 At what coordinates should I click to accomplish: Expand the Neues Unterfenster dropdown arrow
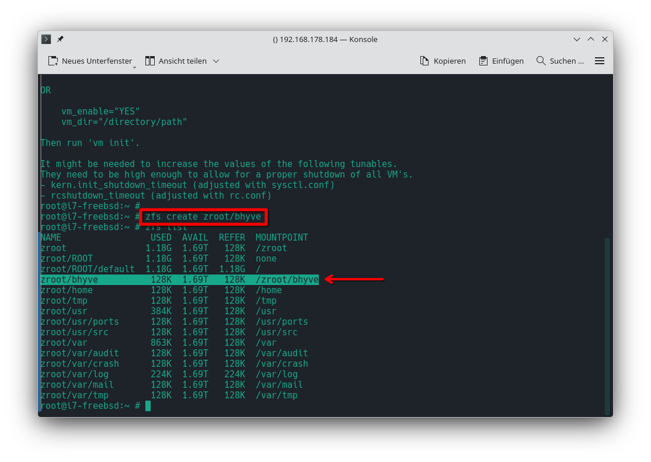click(135, 66)
